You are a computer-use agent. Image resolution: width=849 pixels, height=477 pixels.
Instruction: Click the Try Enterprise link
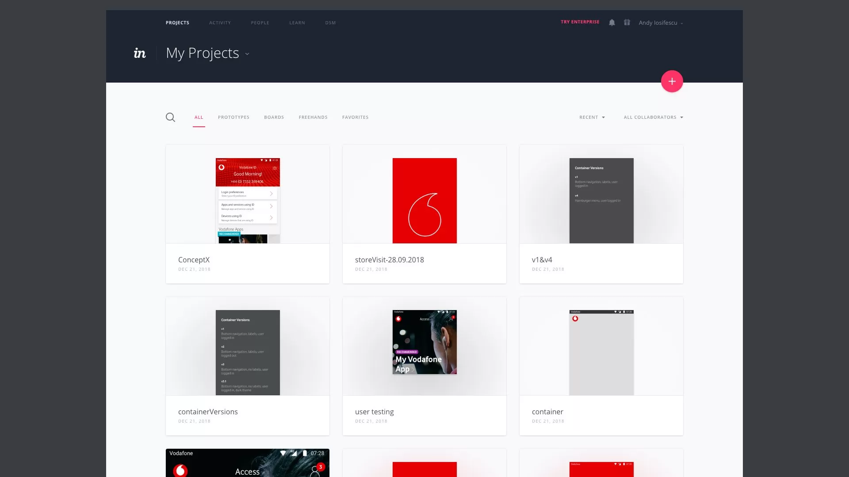pos(580,22)
